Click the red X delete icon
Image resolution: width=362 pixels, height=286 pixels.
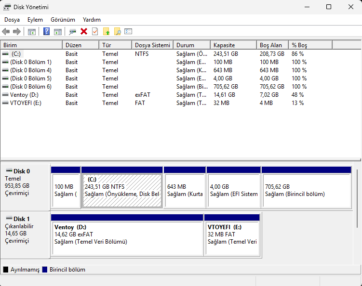(x=84, y=31)
